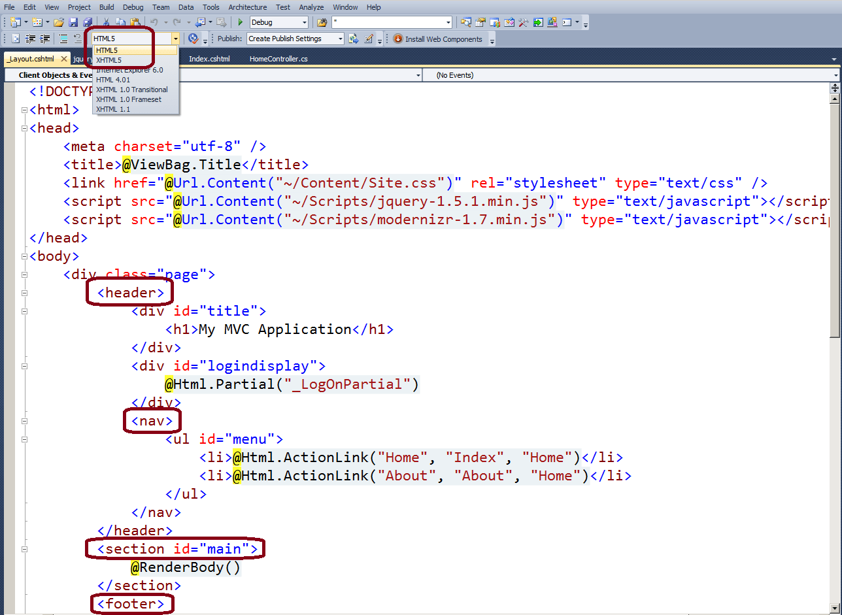Click Install Web Components button
Image resolution: width=842 pixels, height=615 pixels.
point(437,39)
